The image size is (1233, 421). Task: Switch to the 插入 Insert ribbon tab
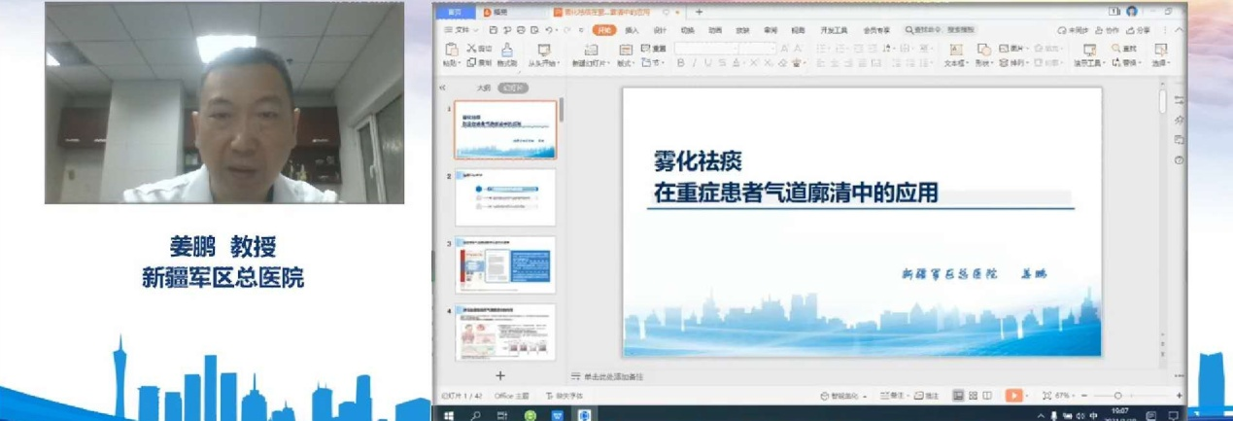pyautogui.click(x=632, y=30)
